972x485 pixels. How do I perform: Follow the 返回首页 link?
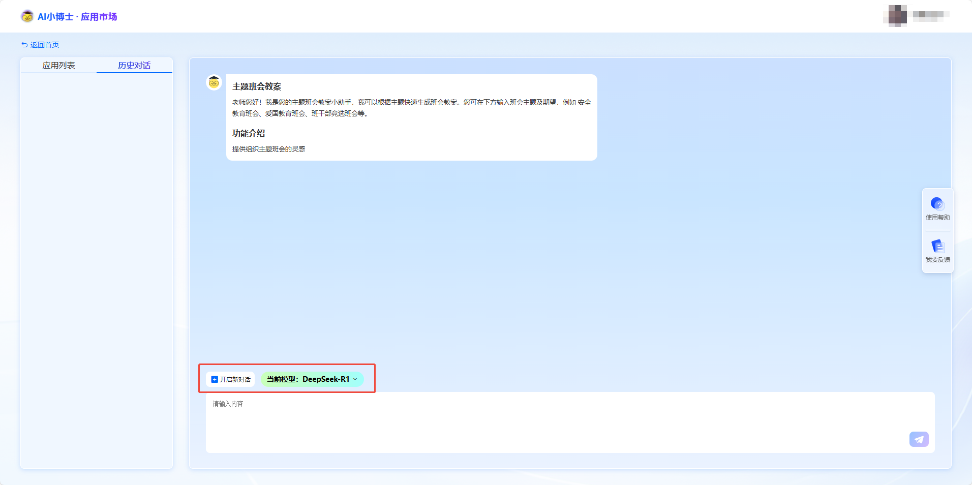45,45
